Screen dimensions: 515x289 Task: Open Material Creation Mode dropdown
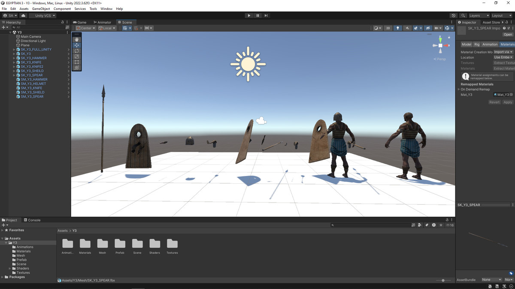503,52
